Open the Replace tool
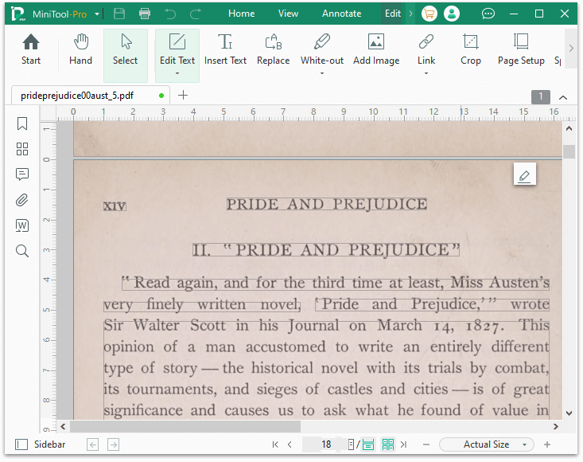This screenshot has height=462, width=583. tap(274, 50)
